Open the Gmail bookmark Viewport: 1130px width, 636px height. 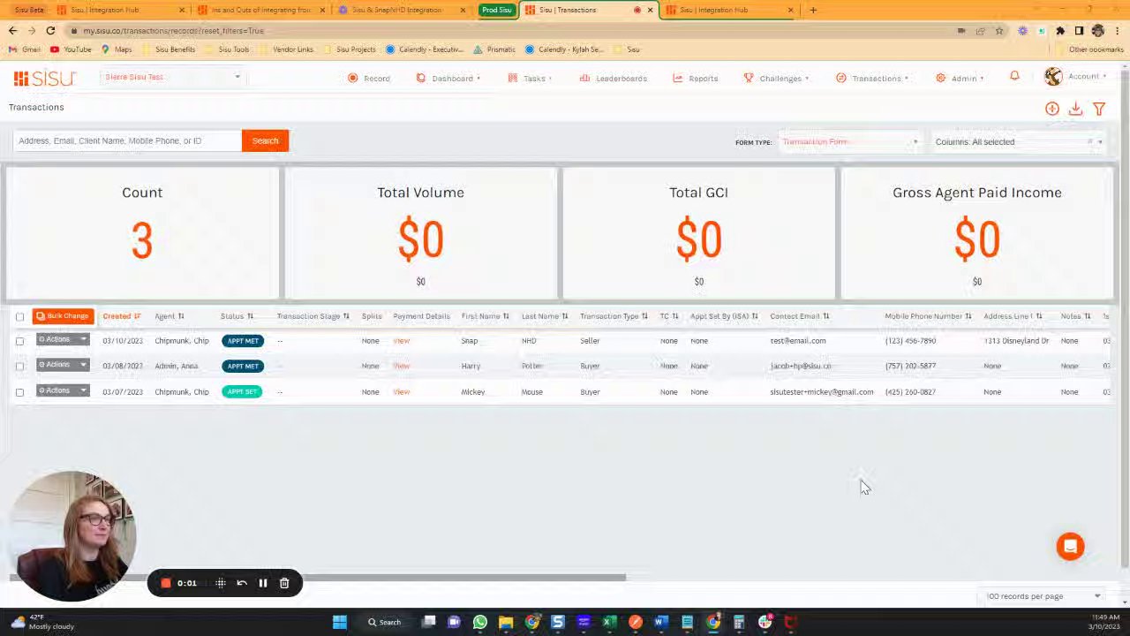[26, 49]
